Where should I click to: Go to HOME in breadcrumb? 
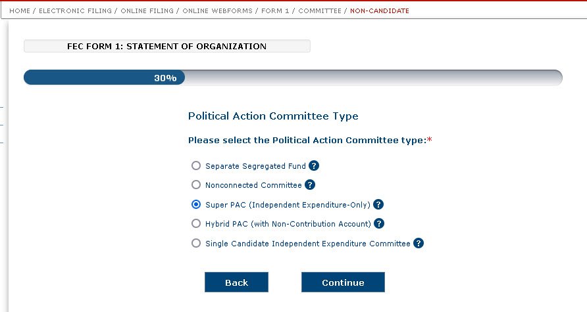coord(19,11)
